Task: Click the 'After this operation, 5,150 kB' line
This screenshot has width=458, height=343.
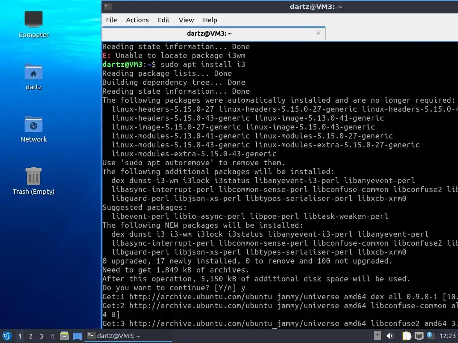Action: click(x=256, y=279)
